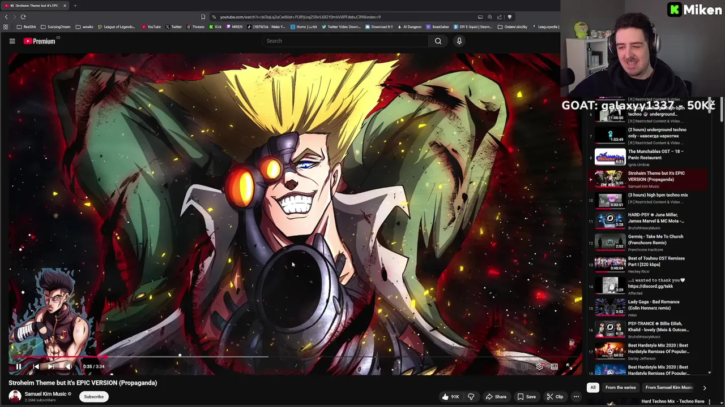Play '...i wanted to thank you' item
Viewport: 725px width, 407px height.
(647, 286)
